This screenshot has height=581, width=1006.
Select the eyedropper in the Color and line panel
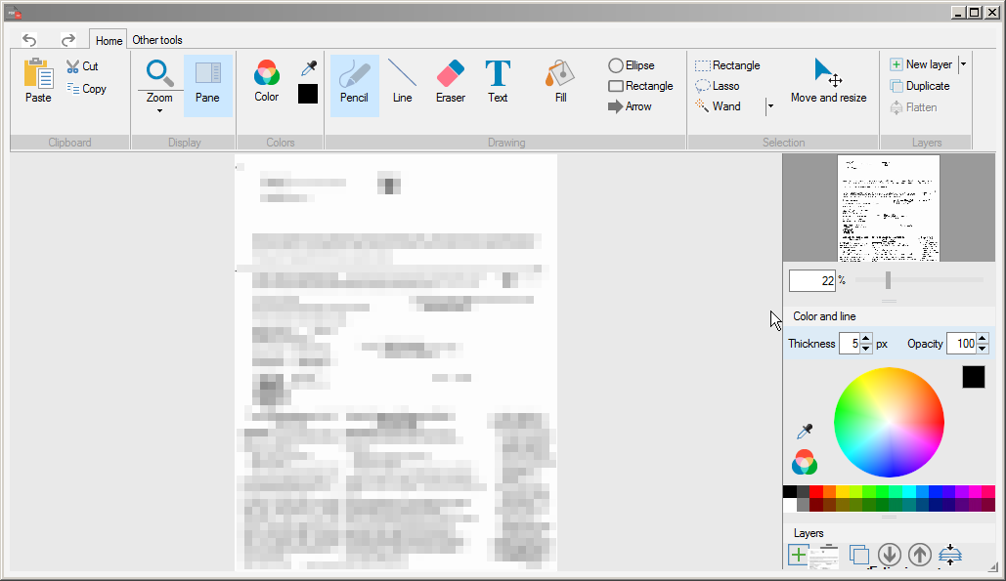pyautogui.click(x=804, y=431)
